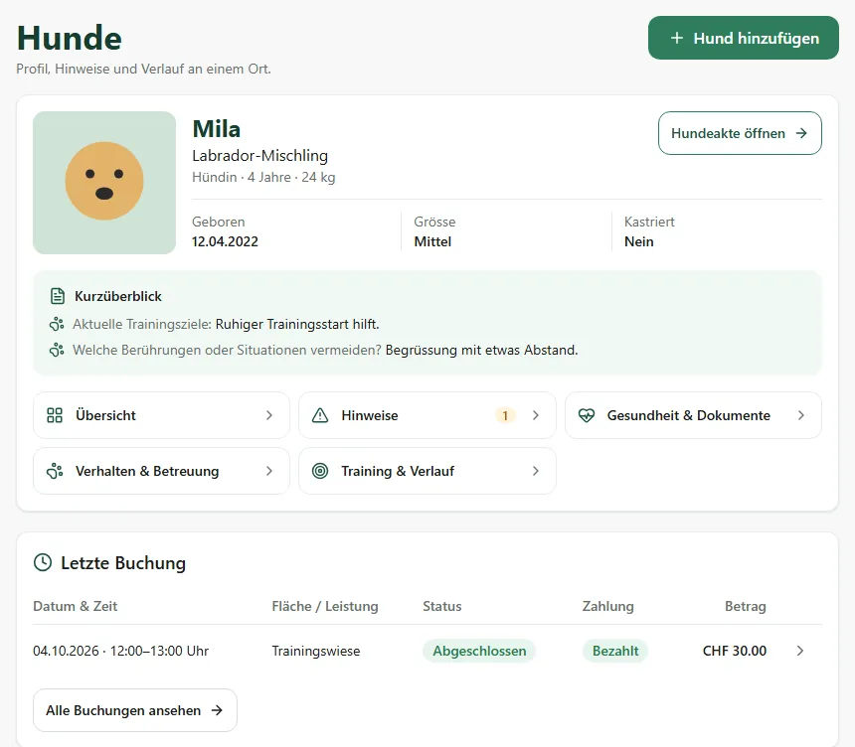
Task: Expand the Verhalten & Betreuung chevron
Action: pyautogui.click(x=269, y=471)
